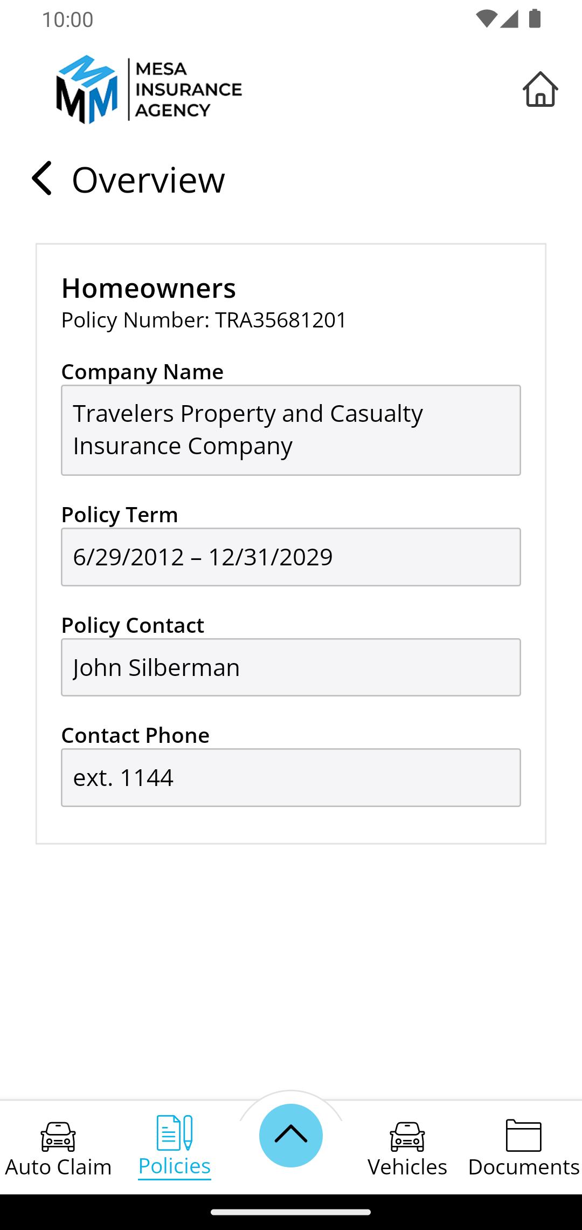
Task: Tap the Vehicles tab label
Action: click(x=407, y=1167)
